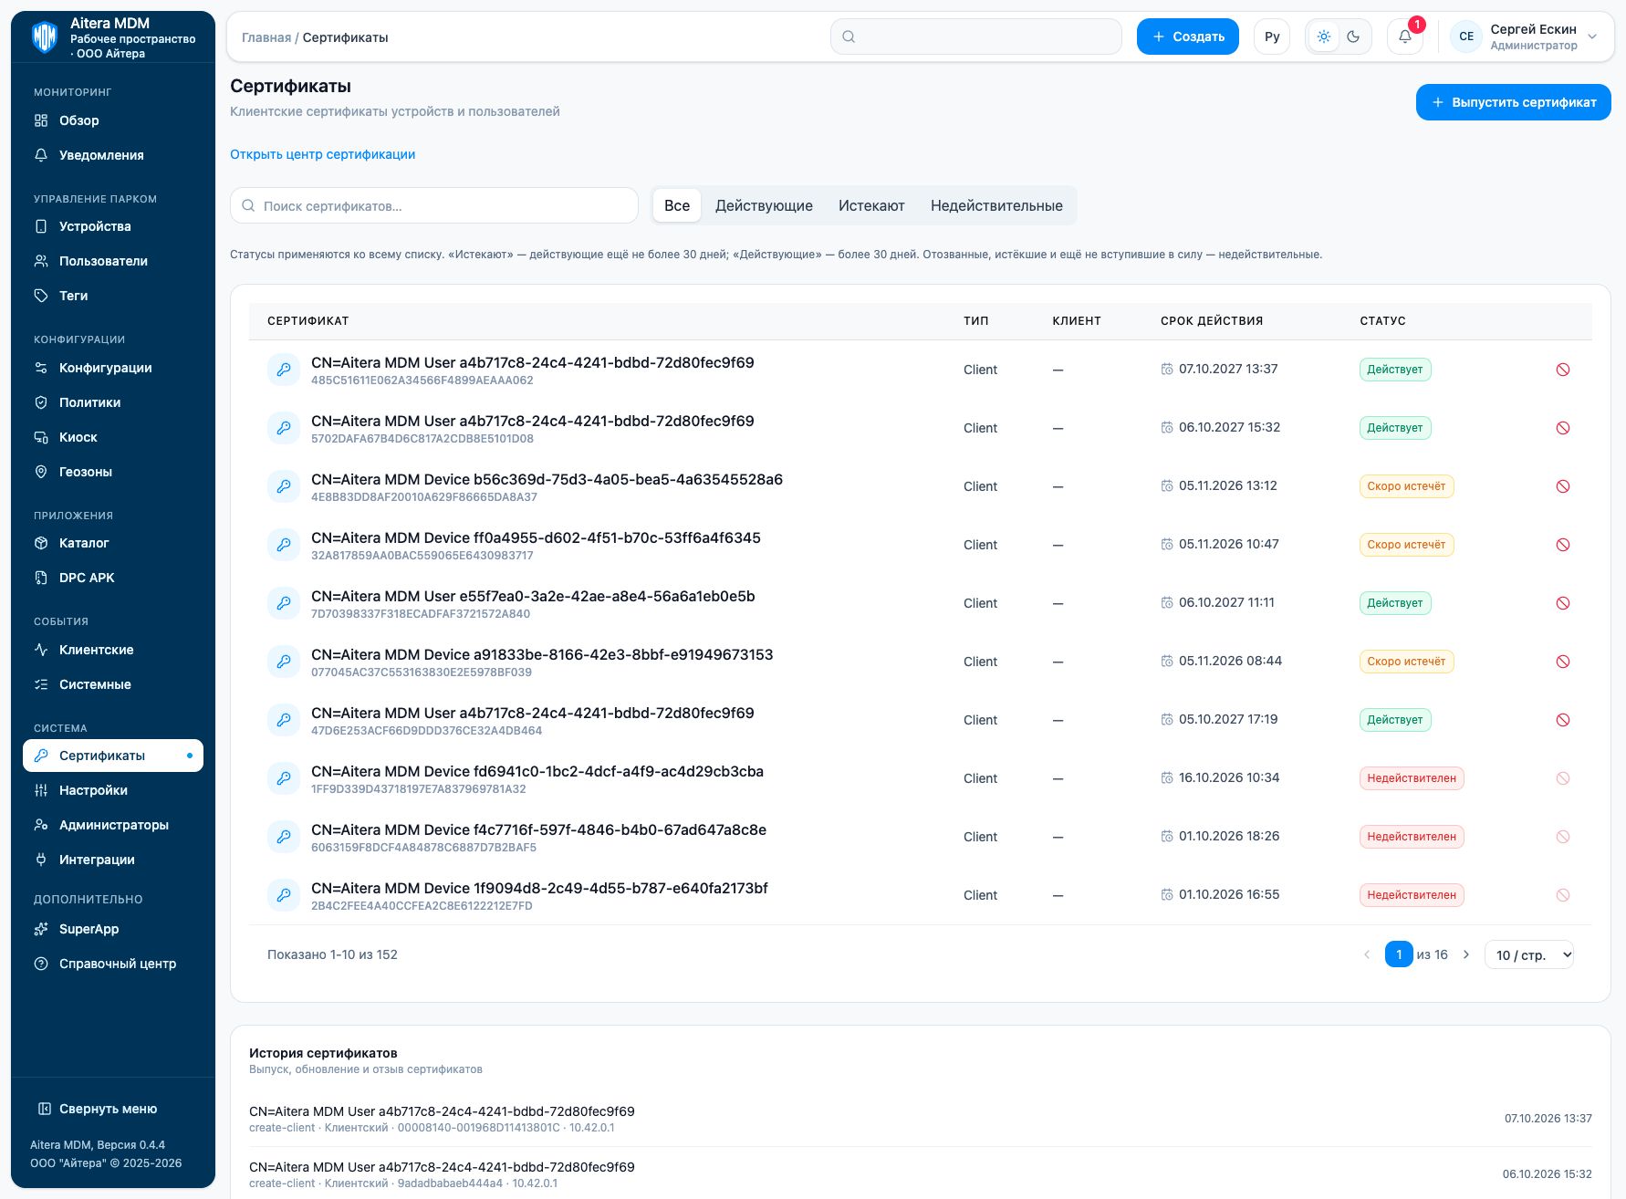Revoke certificate with serial 5702DAFA67B4D6C817A2CDB8E5101D08
Viewport: 1626px width, 1199px height.
[1563, 428]
